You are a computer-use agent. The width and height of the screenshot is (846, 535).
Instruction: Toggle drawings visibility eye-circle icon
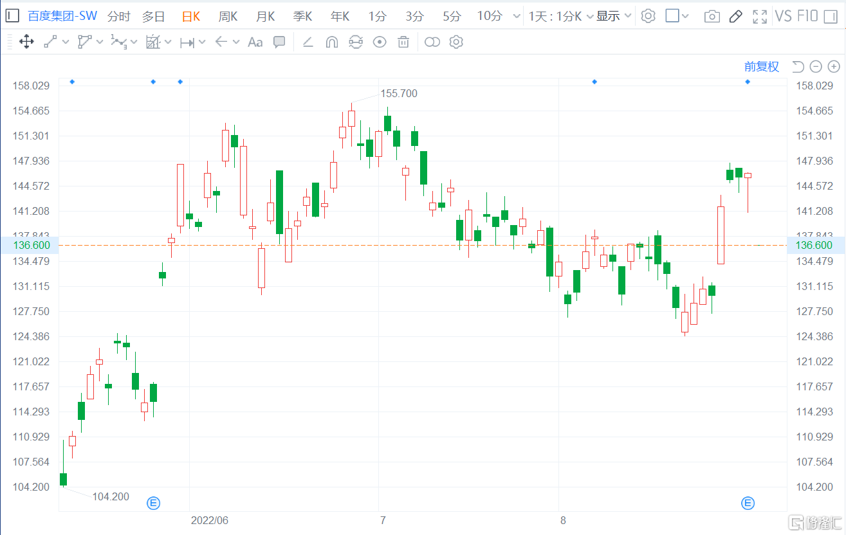pos(380,42)
